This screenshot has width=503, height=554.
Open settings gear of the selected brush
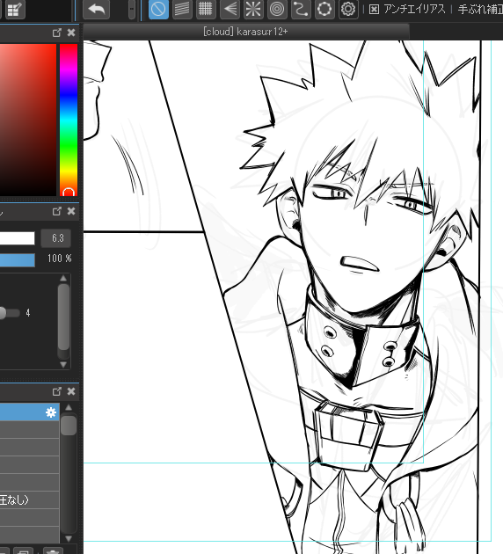coord(51,412)
